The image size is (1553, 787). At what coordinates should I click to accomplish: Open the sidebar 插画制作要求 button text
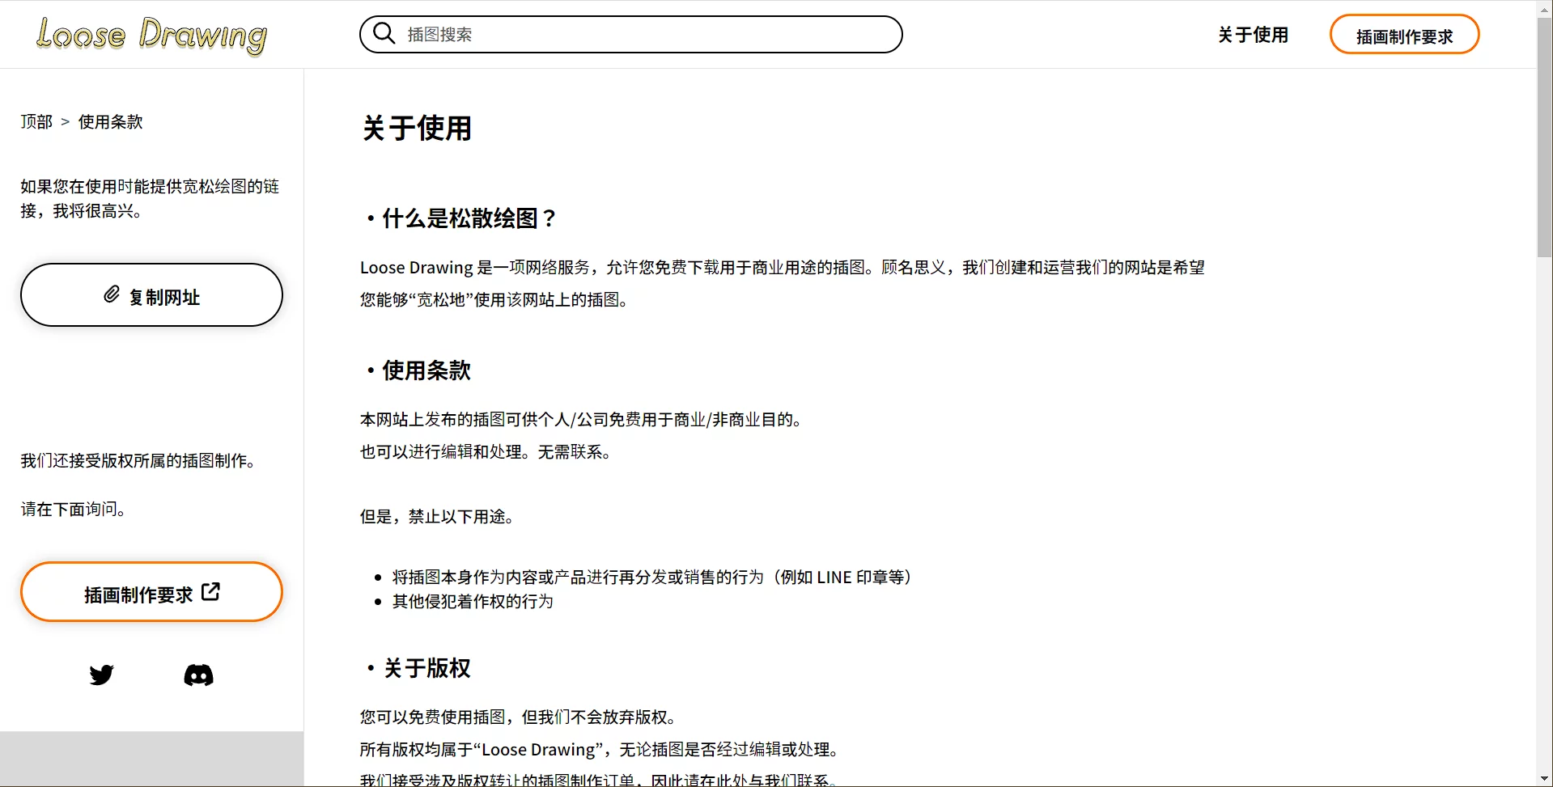coord(138,594)
